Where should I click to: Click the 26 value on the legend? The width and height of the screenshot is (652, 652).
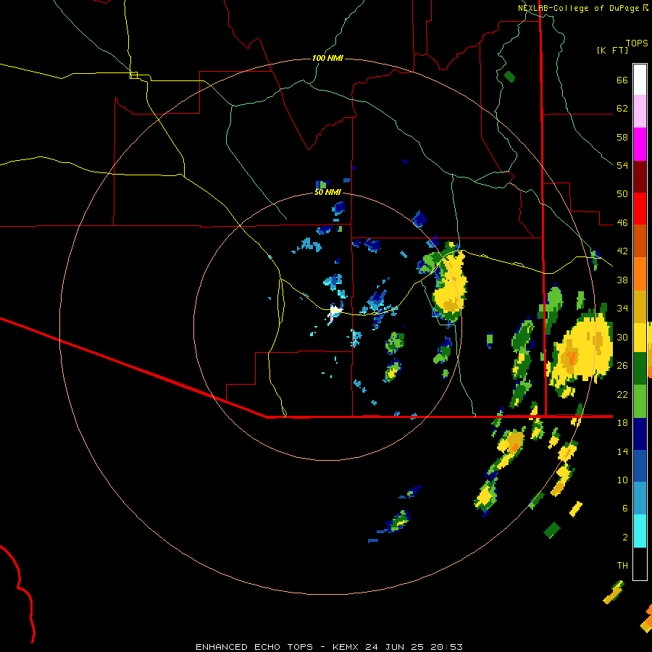622,366
